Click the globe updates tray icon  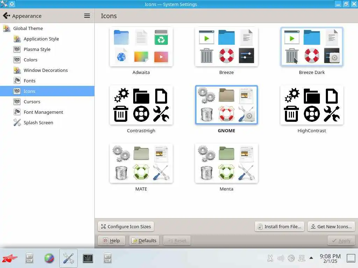pos(291,258)
